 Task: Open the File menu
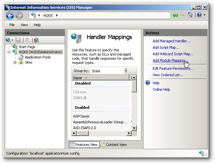tap(12, 25)
